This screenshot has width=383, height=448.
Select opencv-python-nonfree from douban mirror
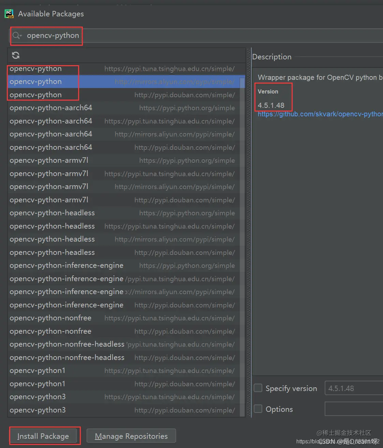click(x=123, y=331)
